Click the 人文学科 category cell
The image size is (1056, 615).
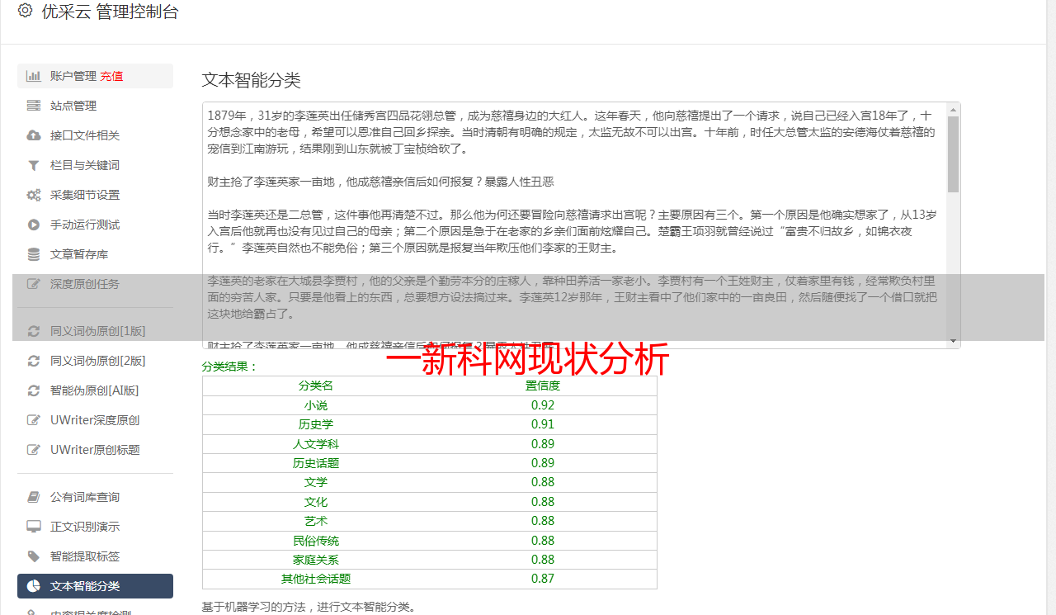(316, 444)
